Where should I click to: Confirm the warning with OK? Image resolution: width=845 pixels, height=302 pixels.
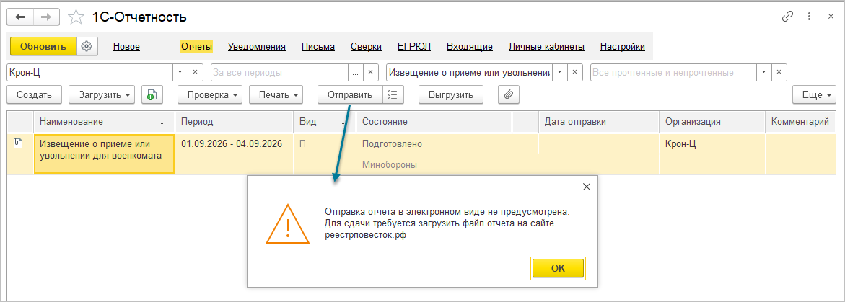pyautogui.click(x=558, y=268)
